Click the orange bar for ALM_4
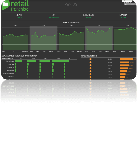Screen dimensions: 138x161 click(x=124, y=68)
